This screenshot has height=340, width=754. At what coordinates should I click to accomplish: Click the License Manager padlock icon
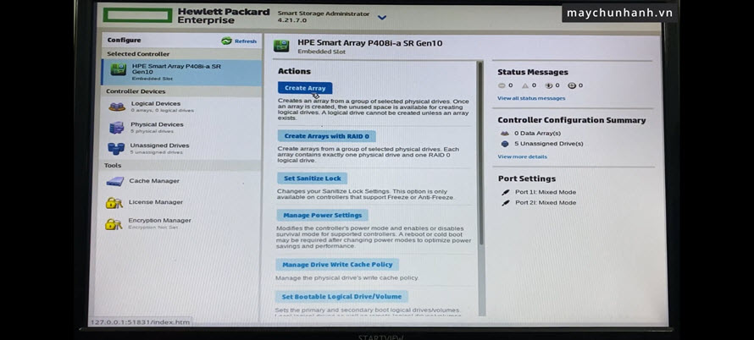coord(114,203)
